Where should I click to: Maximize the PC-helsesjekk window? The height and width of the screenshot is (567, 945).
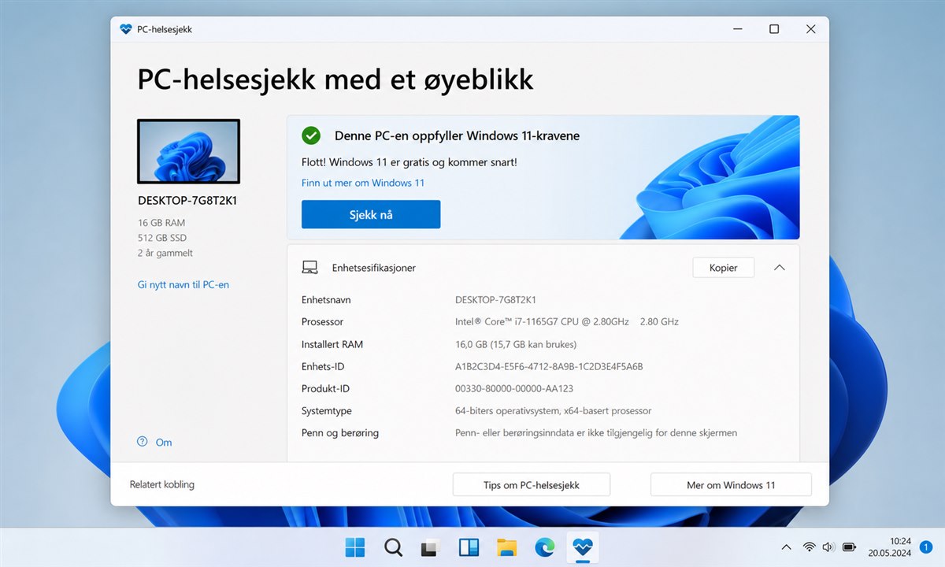tap(774, 29)
